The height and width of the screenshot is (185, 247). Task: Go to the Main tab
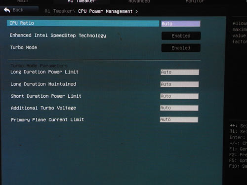pyautogui.click(x=23, y=1)
